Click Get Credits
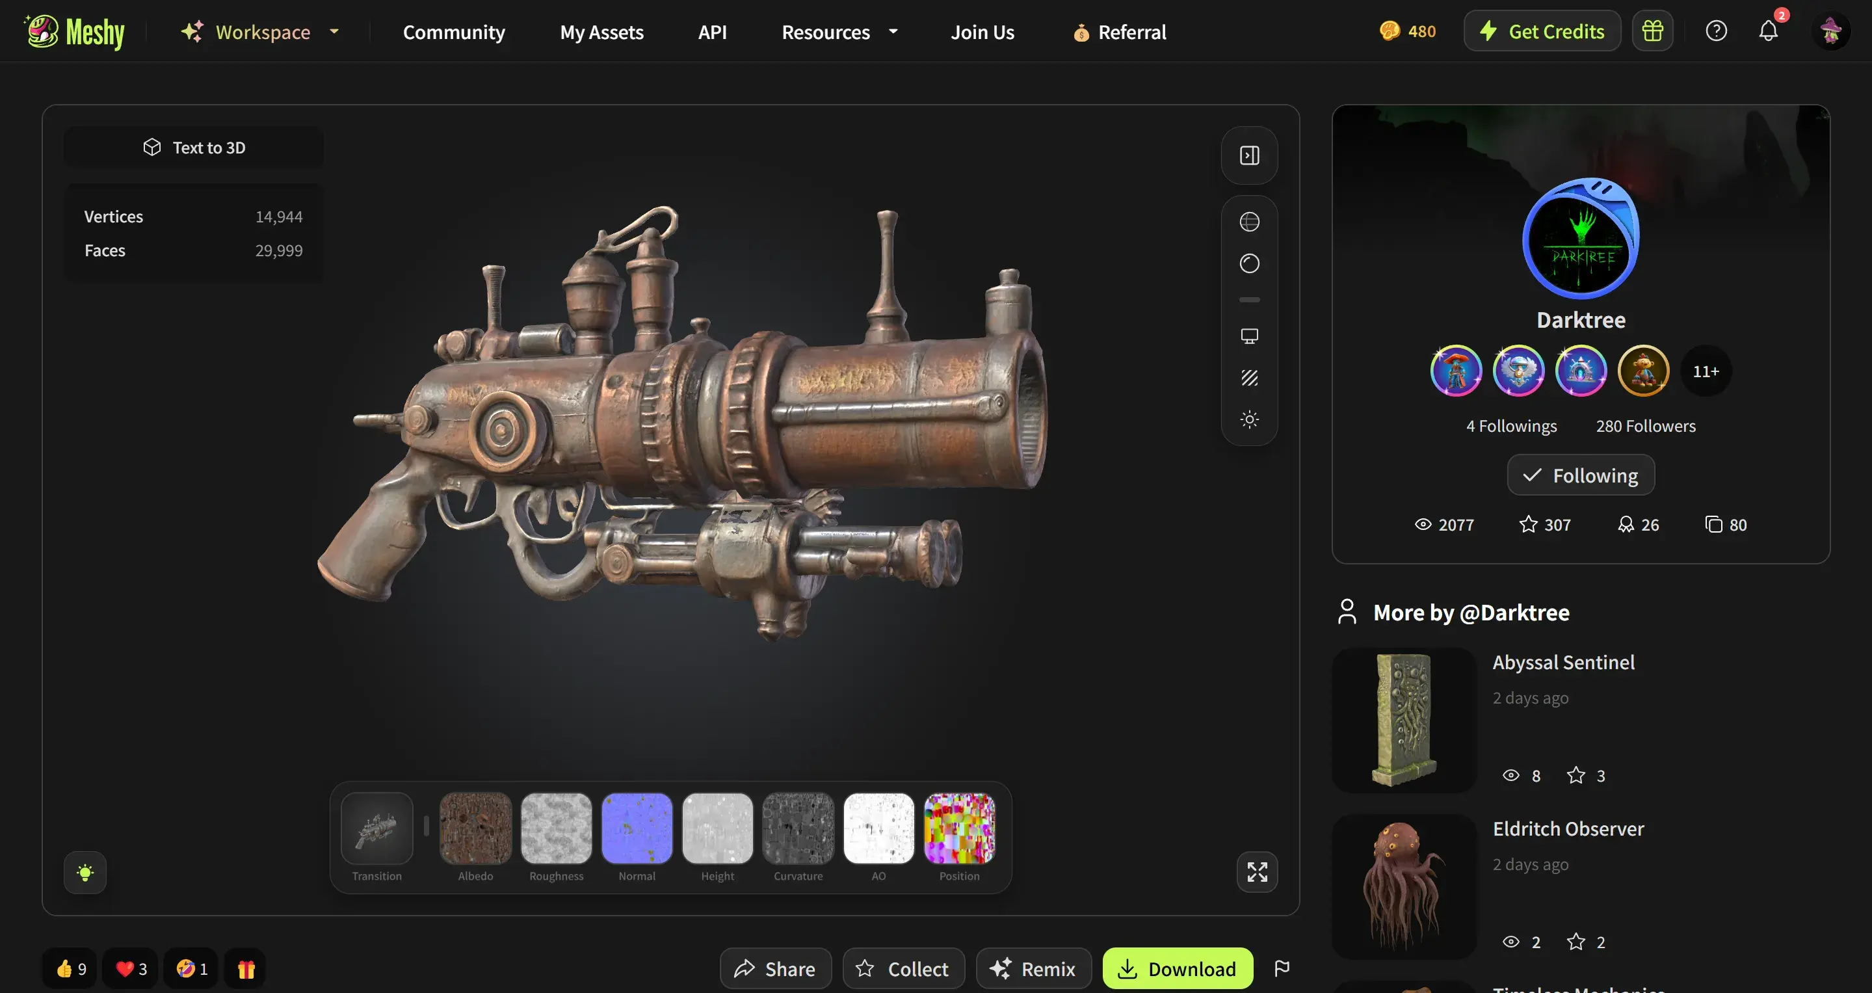The image size is (1872, 993). pyautogui.click(x=1541, y=31)
